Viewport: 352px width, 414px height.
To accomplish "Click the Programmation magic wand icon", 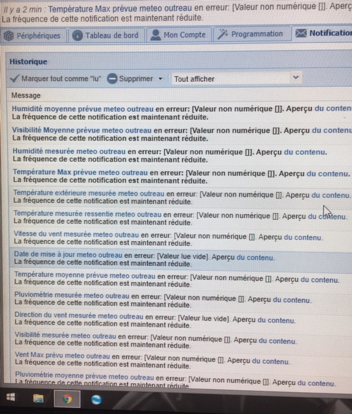I will click(x=223, y=34).
